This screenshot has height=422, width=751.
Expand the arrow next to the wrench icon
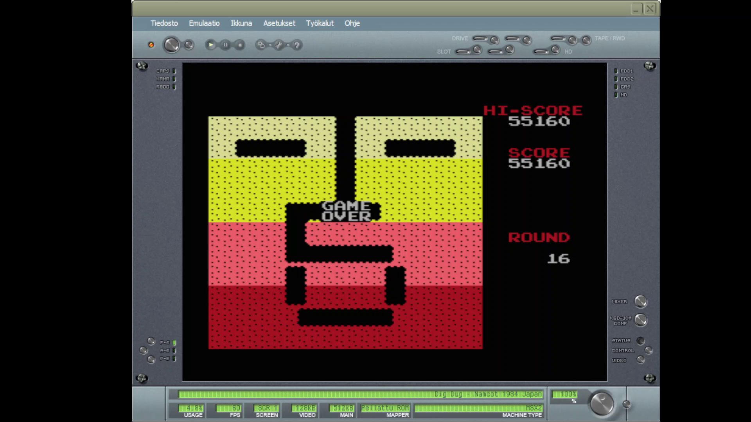(x=287, y=45)
